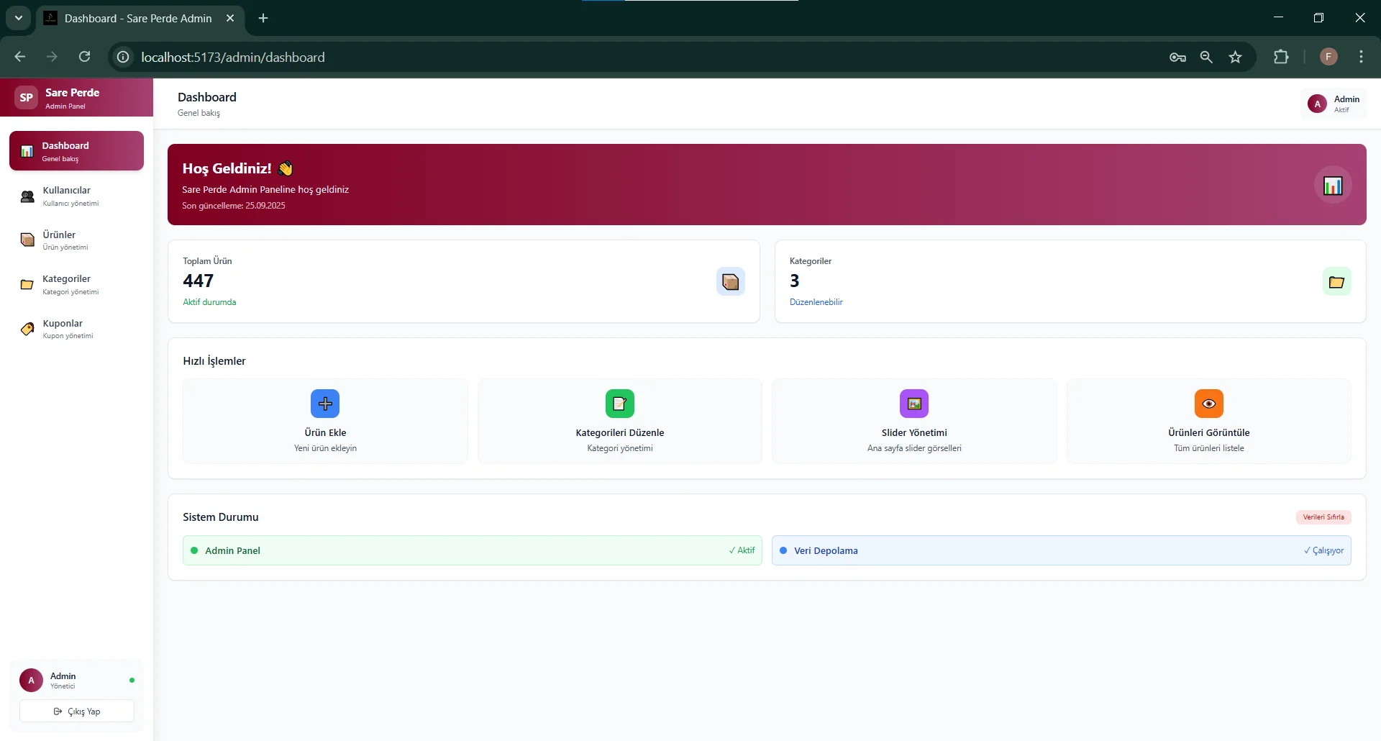Go to Ürünler in sidebar
This screenshot has width=1381, height=741.
click(76, 240)
